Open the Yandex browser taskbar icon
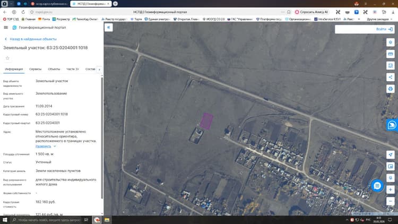398x224 pixels. coord(97,220)
